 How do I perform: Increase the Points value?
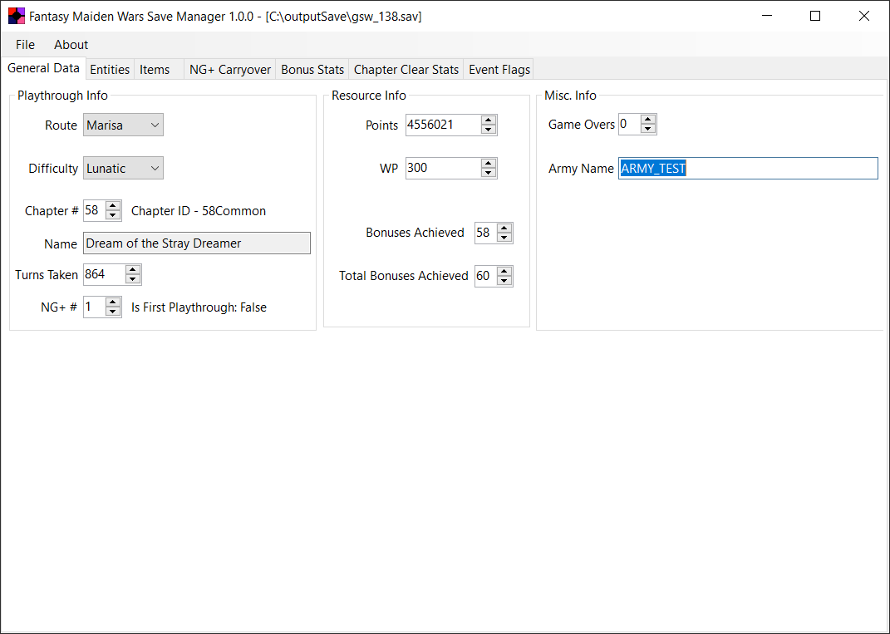(488, 120)
